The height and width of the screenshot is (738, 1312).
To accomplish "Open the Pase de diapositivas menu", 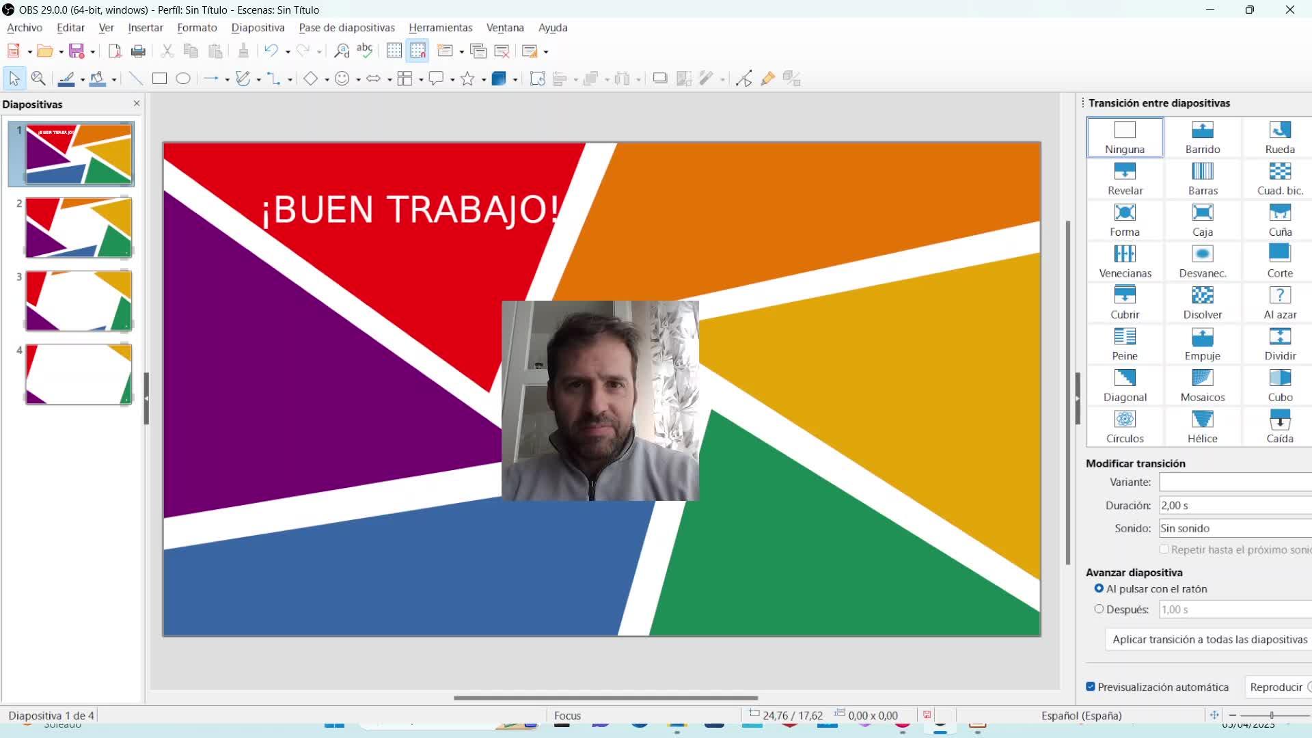I will 346,28.
